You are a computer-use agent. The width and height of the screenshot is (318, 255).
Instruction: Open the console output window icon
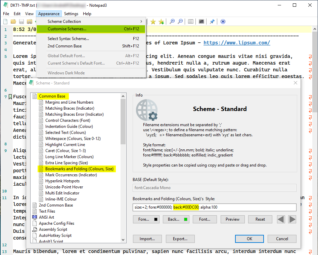coord(201,21)
